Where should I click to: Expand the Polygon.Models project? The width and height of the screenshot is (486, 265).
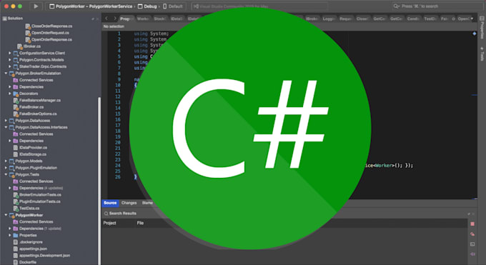6,161
